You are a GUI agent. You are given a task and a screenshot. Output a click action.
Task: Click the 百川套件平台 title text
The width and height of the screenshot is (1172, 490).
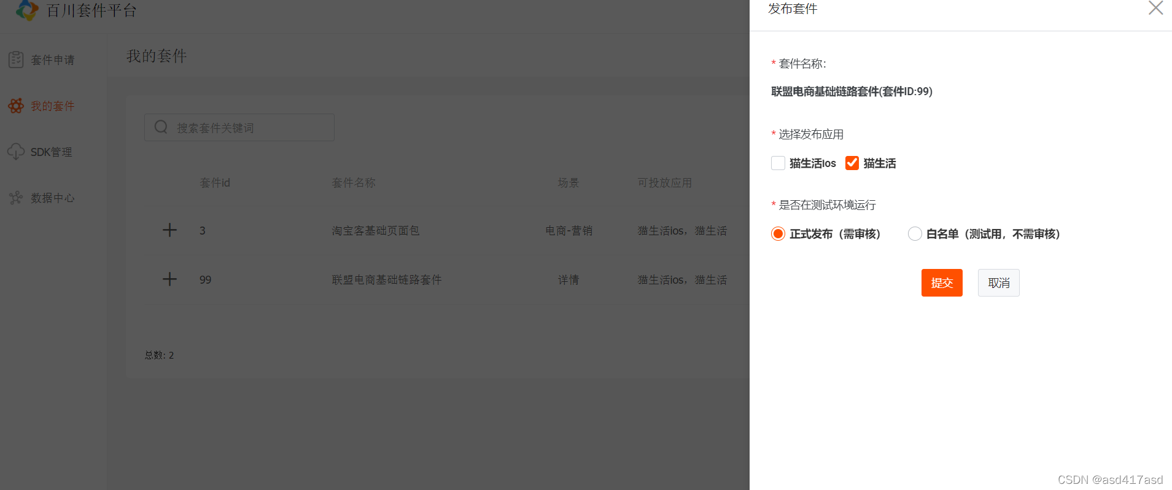coord(91,10)
